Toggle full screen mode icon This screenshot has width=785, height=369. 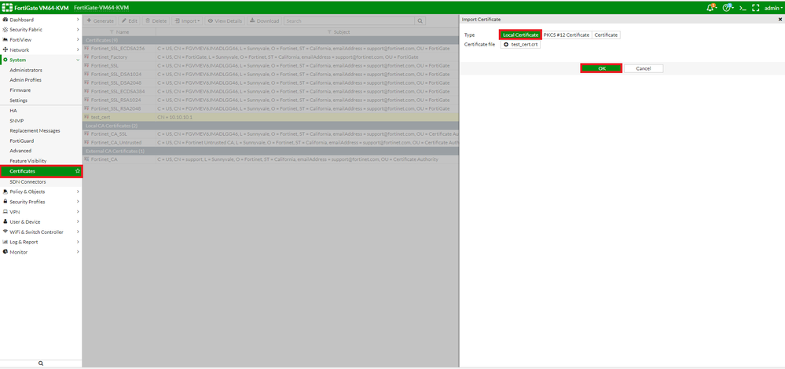[756, 8]
